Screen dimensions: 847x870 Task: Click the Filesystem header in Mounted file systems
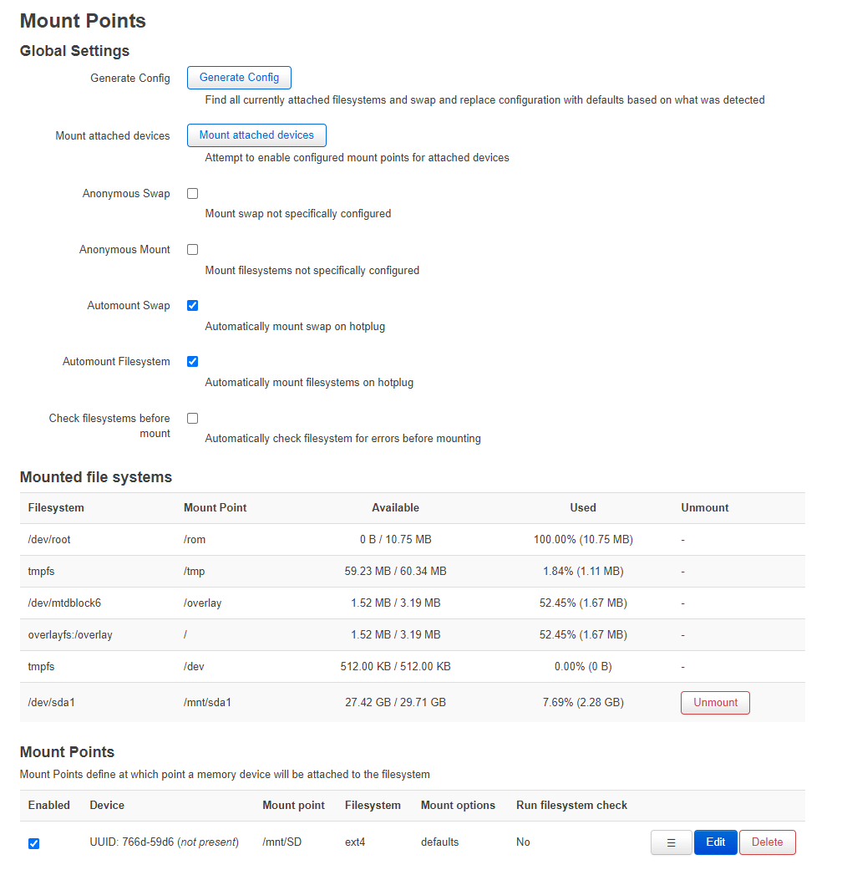tap(56, 508)
